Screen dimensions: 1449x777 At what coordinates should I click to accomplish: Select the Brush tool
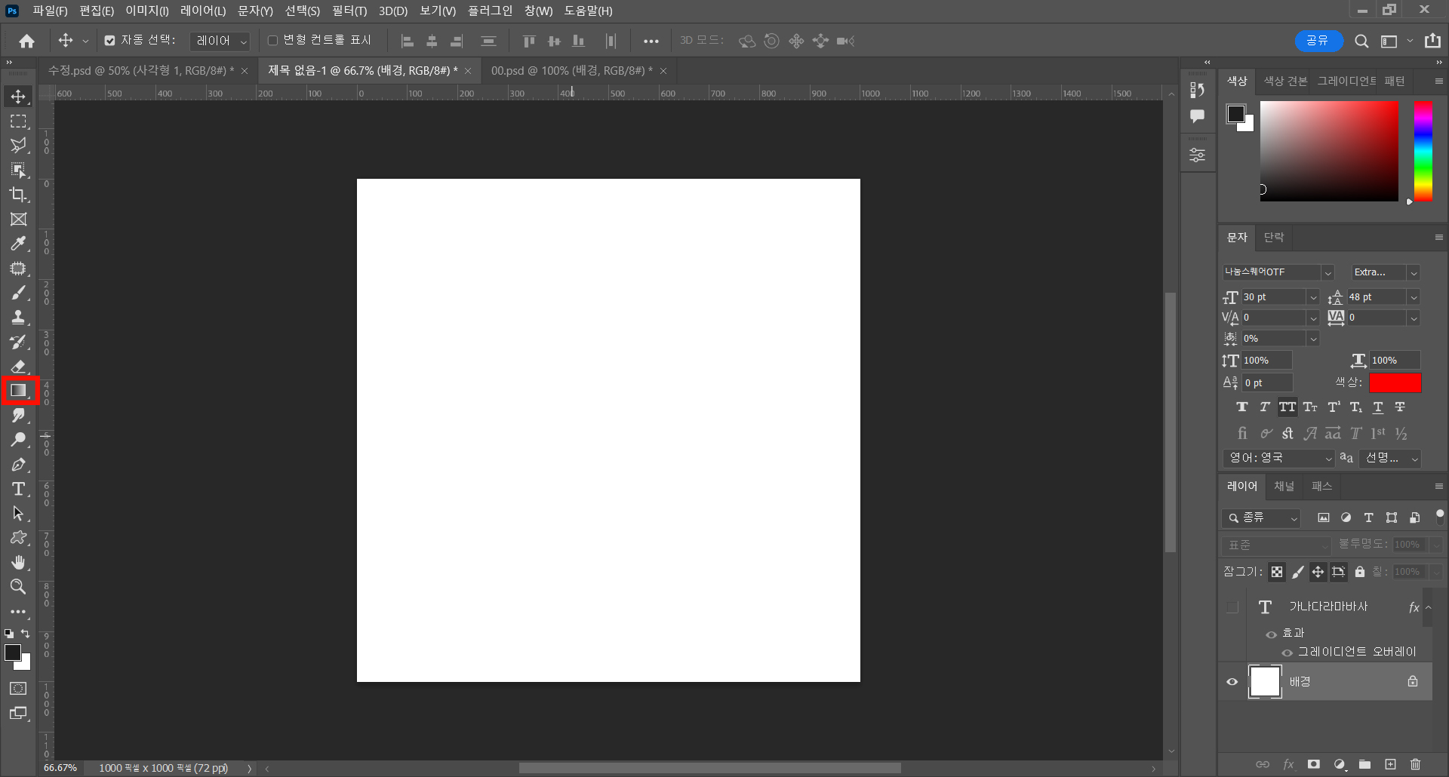point(19,293)
